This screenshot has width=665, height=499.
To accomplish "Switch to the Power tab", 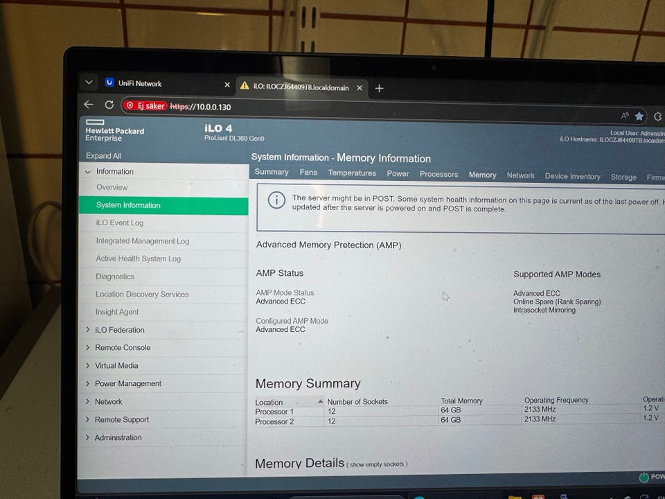I will coord(398,173).
